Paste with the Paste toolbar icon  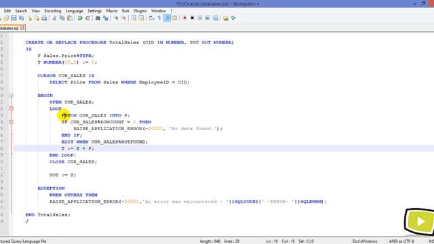(70, 18)
